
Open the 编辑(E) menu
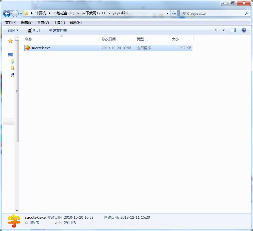[27, 23]
